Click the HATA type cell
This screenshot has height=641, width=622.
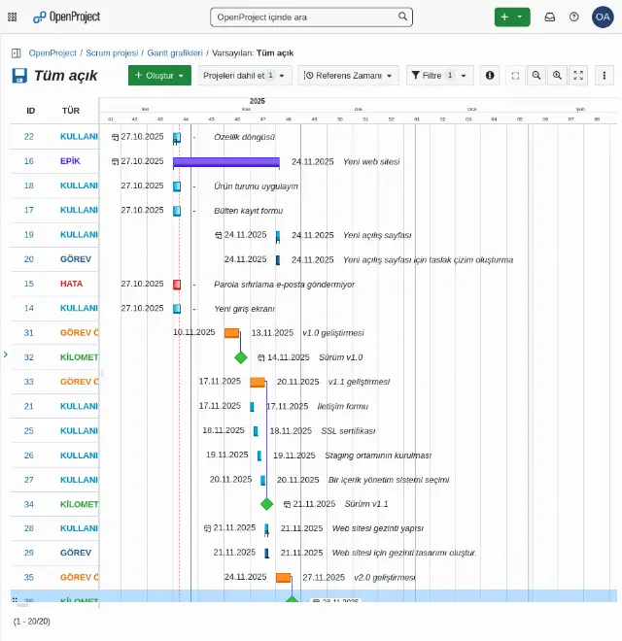click(71, 284)
